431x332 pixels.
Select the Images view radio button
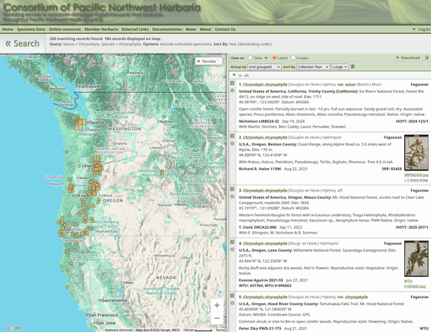293,58
